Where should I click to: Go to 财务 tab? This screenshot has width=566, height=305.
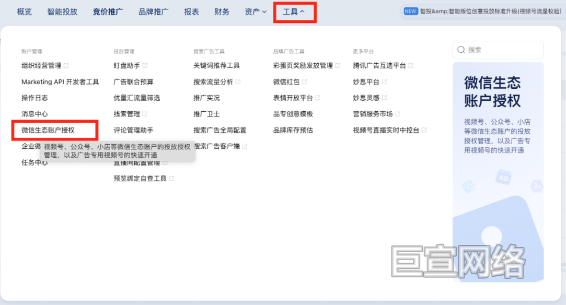(222, 12)
